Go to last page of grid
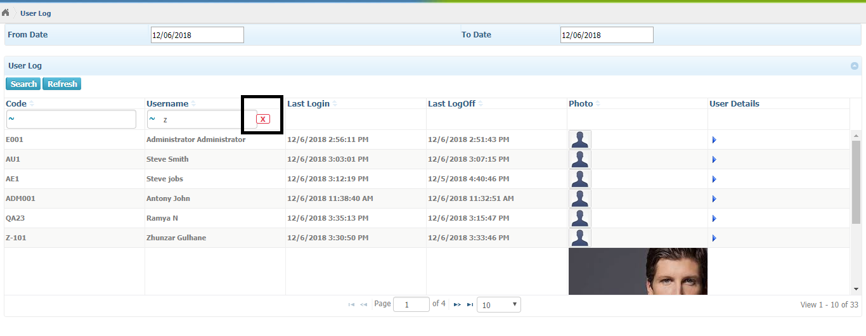 click(x=470, y=305)
